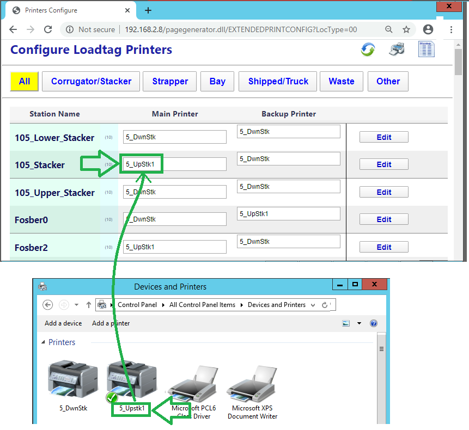Viewport: 469px width, 430px height.
Task: Click the Main Printer field for Fosber2
Action: (x=174, y=247)
